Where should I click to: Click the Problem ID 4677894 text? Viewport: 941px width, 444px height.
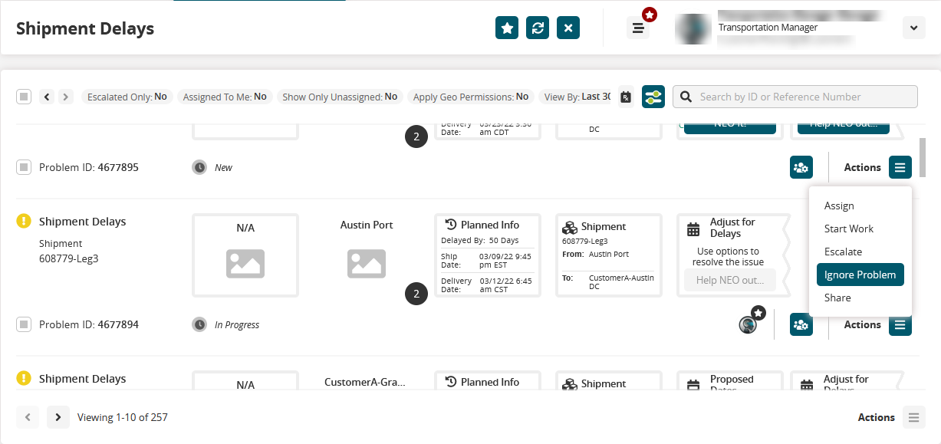(89, 324)
